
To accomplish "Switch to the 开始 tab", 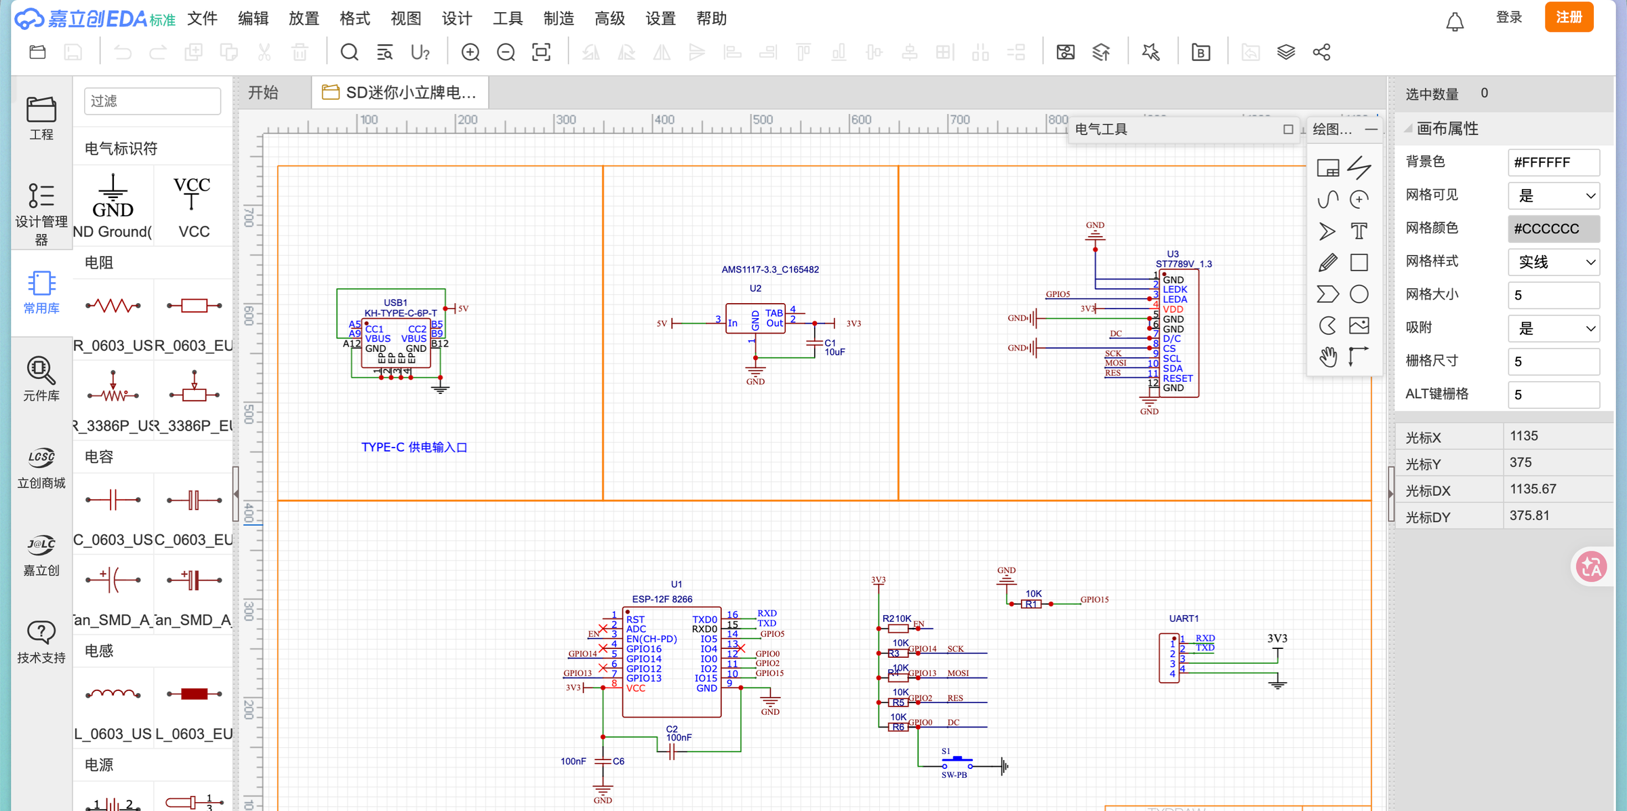I will tap(263, 92).
